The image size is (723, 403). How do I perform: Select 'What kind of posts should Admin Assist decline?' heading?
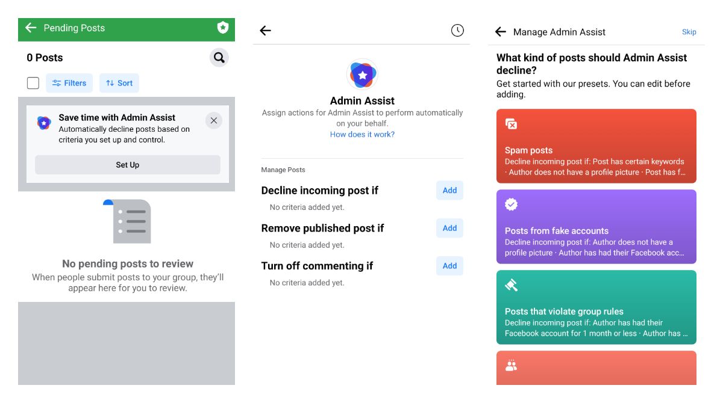point(592,64)
